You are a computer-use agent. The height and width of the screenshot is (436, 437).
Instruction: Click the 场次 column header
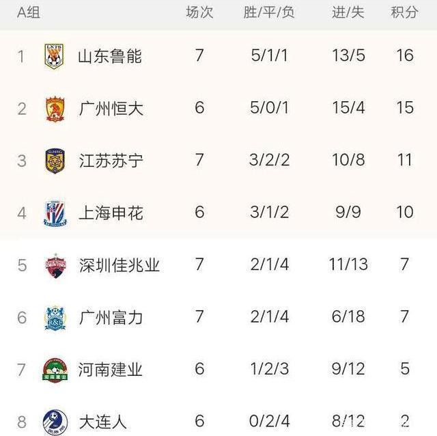199,13
